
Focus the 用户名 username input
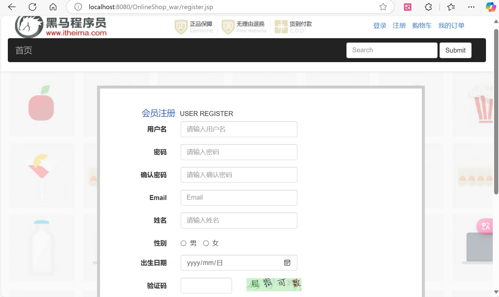click(x=239, y=129)
